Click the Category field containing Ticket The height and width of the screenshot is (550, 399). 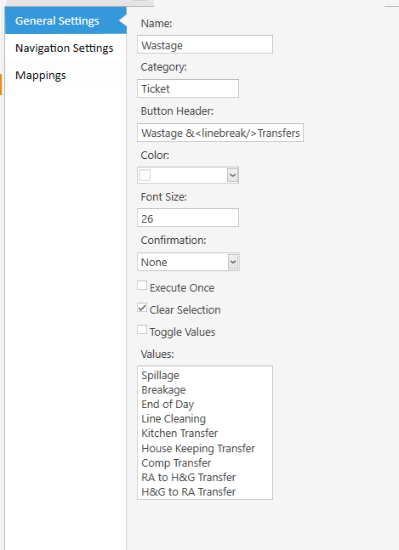click(188, 88)
